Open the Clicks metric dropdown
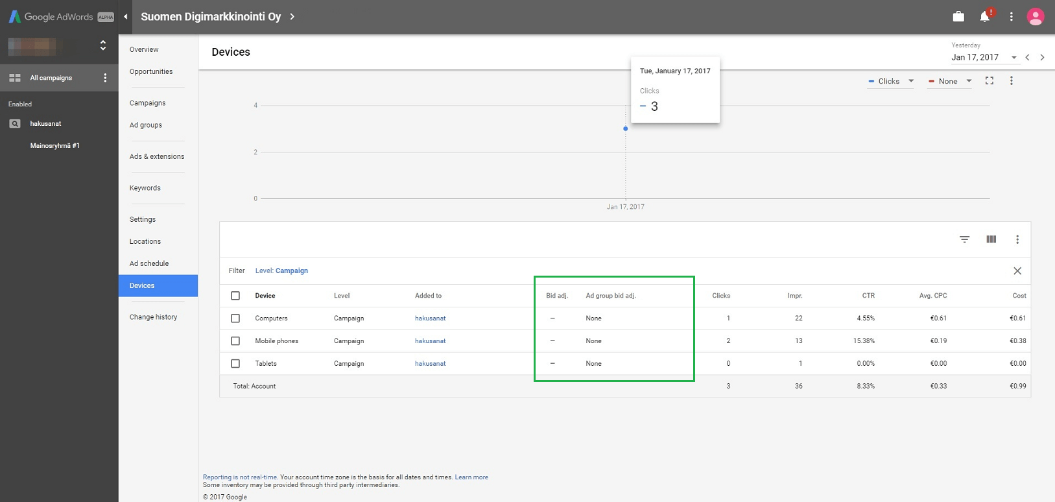The width and height of the screenshot is (1055, 502). [891, 81]
